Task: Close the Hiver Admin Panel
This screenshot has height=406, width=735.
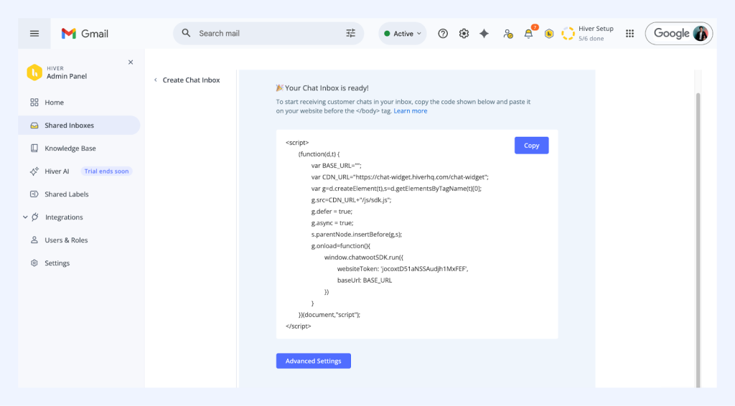Action: 131,62
